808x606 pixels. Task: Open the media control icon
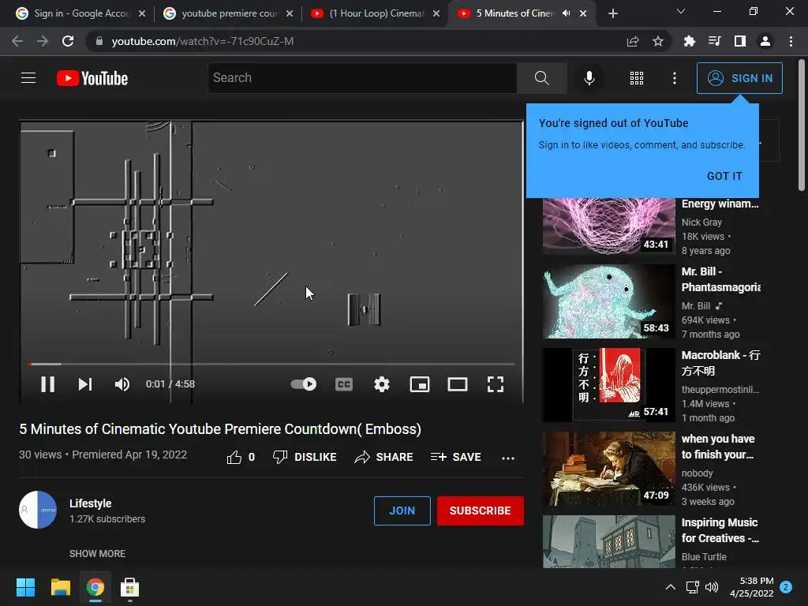click(x=714, y=41)
